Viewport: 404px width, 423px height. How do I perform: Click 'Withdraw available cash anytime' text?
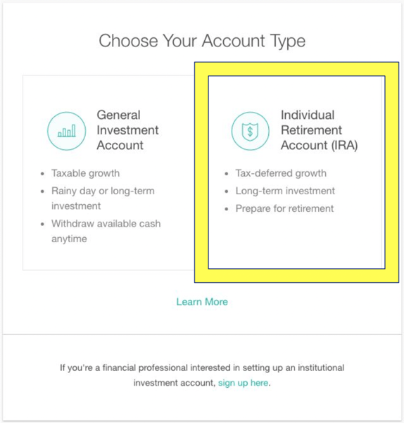pos(106,231)
